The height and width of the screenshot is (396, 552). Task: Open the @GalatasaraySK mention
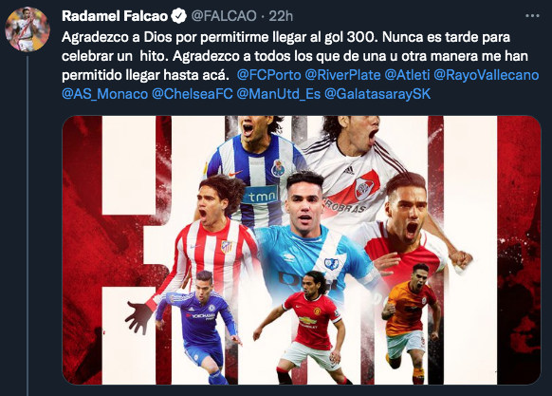tap(377, 94)
